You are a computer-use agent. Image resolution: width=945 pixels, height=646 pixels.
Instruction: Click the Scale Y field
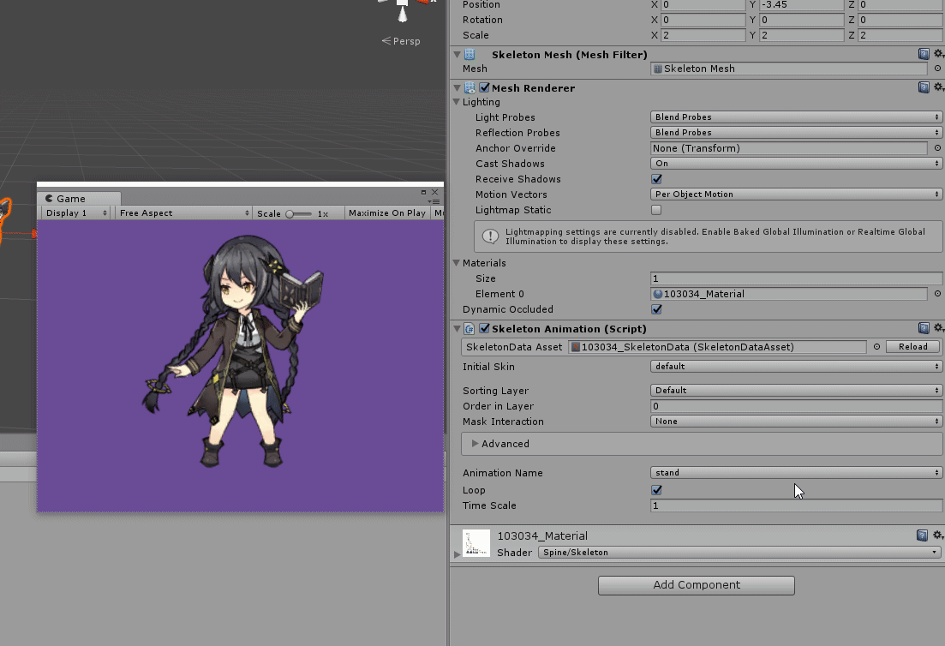click(801, 35)
